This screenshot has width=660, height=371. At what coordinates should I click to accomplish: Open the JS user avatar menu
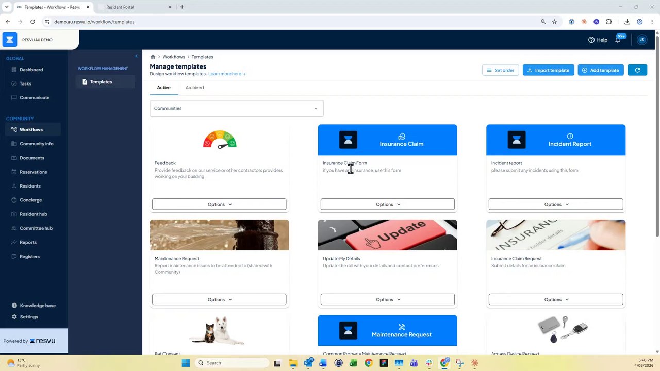coord(642,40)
